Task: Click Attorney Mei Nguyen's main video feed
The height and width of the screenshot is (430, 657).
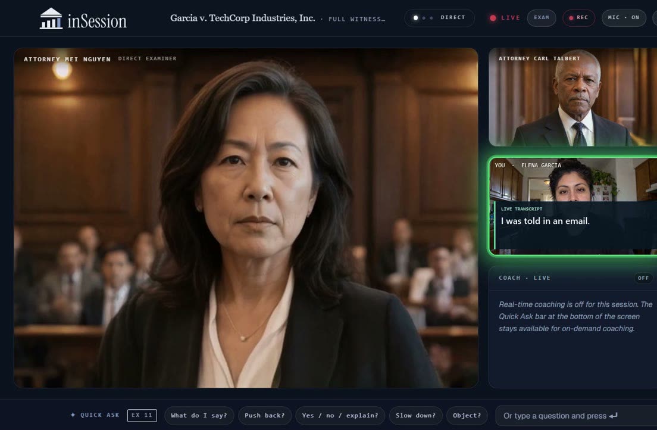Action: point(246,218)
